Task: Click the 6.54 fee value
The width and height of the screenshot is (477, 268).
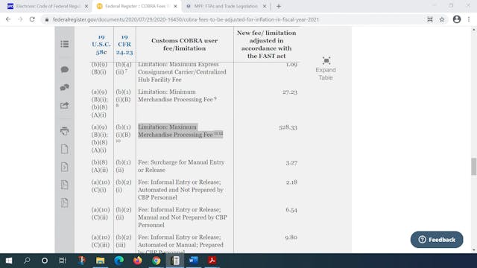Action: [291, 210]
